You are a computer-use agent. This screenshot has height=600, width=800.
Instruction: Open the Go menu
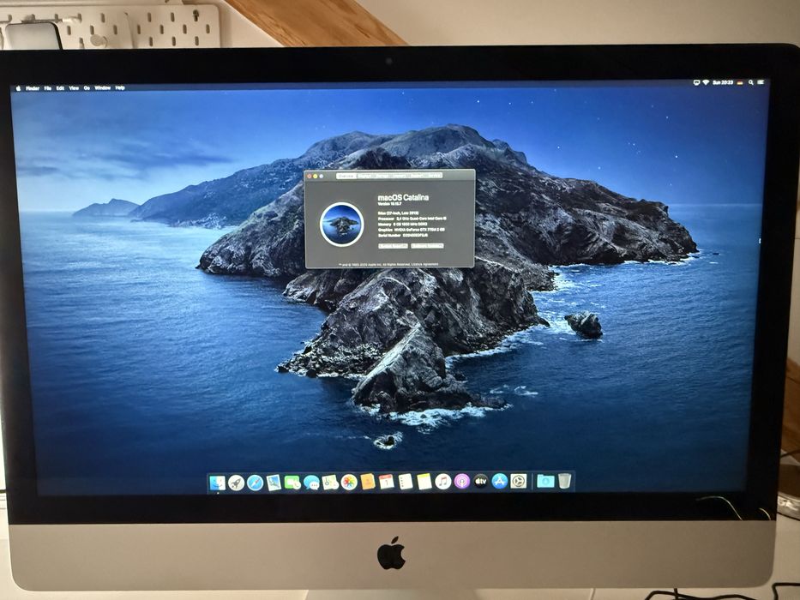(x=87, y=87)
